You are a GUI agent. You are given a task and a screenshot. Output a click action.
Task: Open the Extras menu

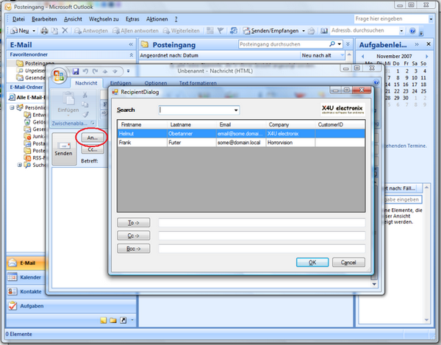132,19
